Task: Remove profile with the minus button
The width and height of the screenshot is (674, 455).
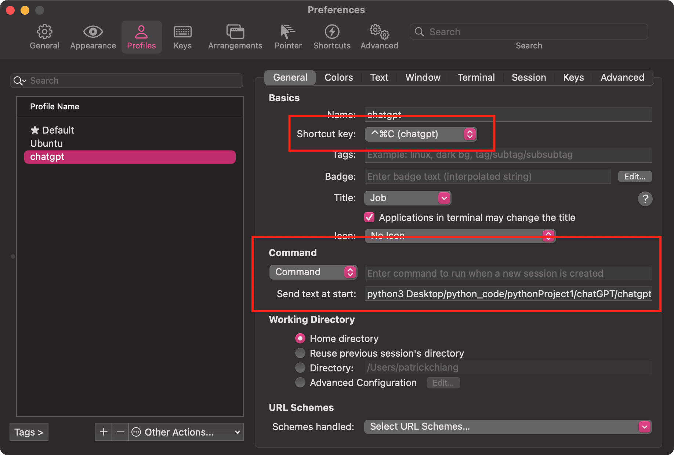Action: (x=120, y=432)
